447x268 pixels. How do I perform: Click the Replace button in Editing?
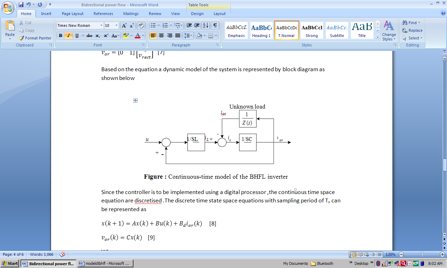pyautogui.click(x=412, y=30)
